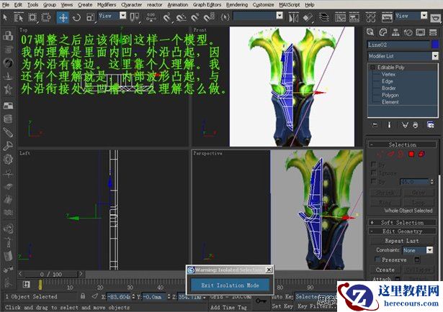Screen dimensions: 443x312
Task: Open the Rendering menu
Action: coord(237,5)
